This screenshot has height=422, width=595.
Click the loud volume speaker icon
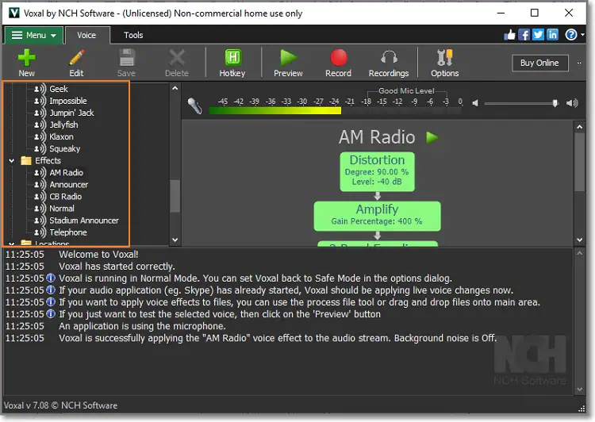click(572, 103)
